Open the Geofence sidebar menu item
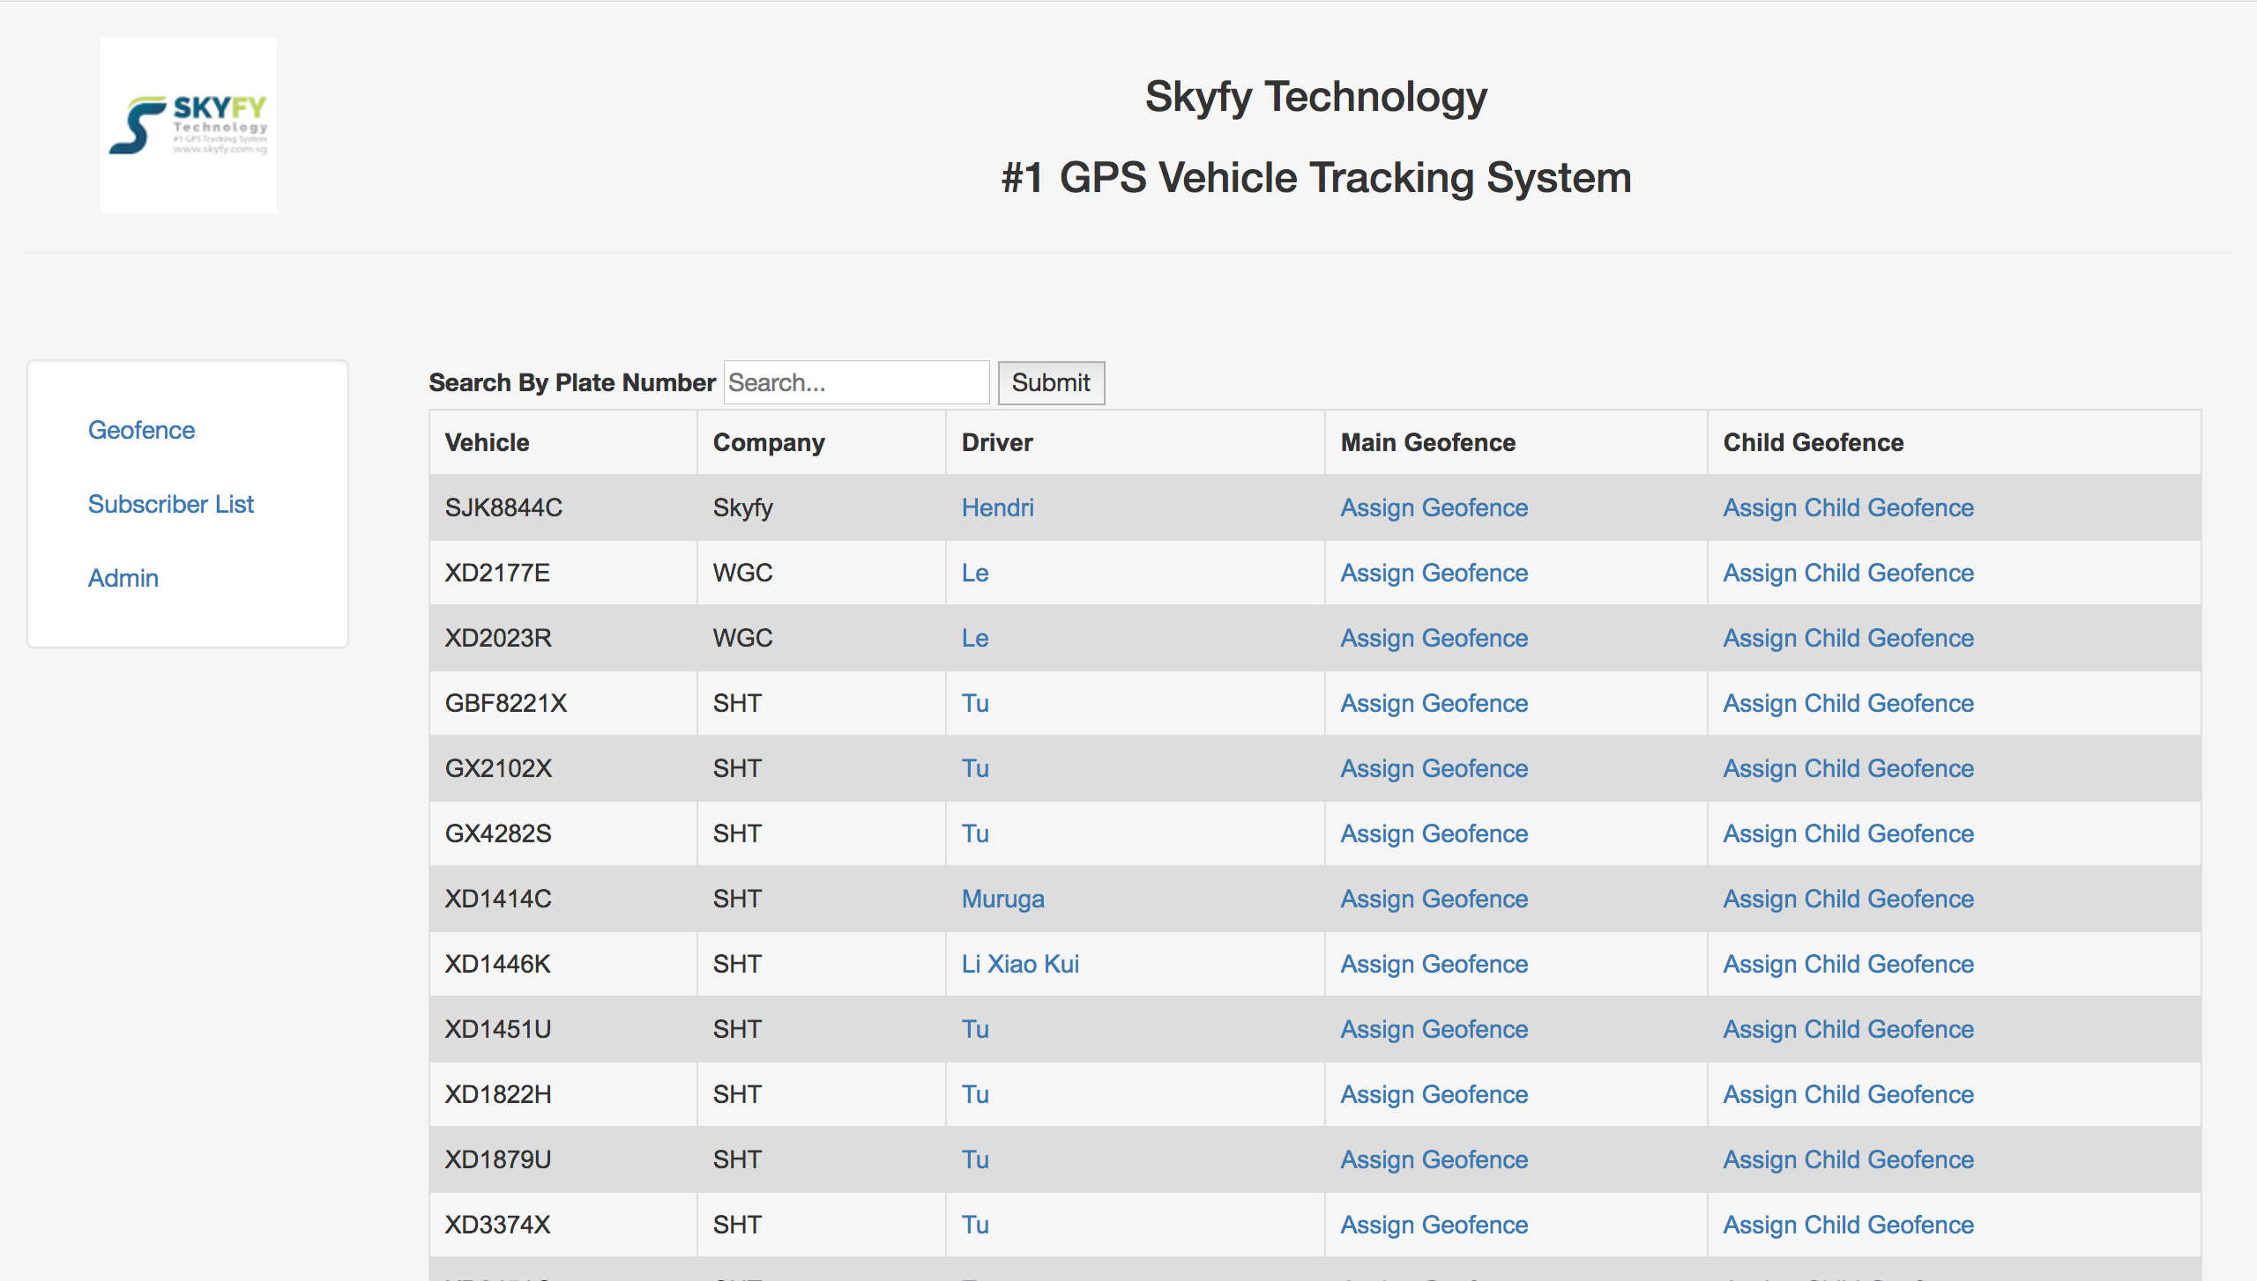Viewport: 2257px width, 1281px height. click(x=141, y=430)
